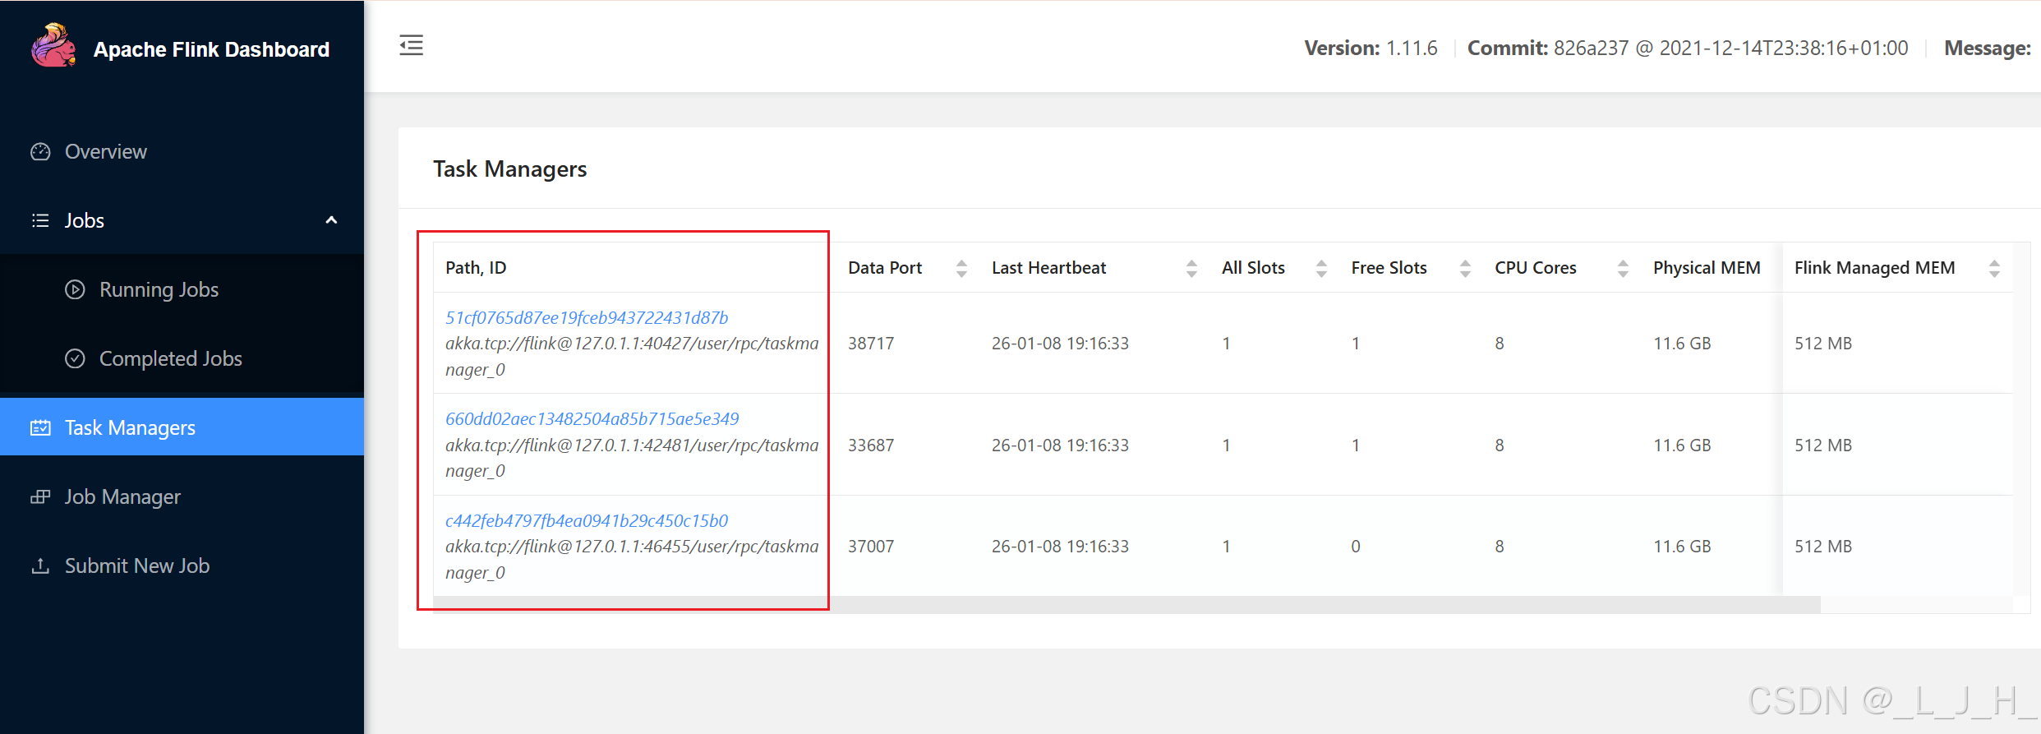Sort table by Data Port
Screen dimensions: 2041x734
961,268
